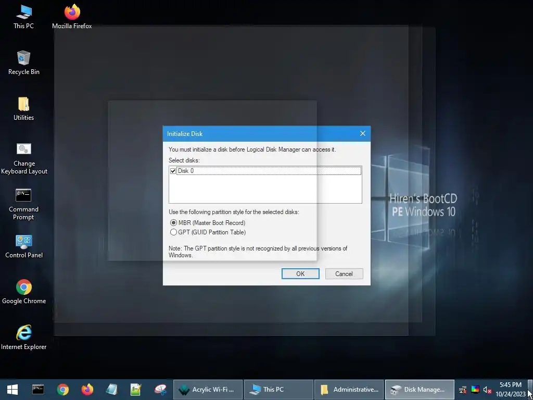
Task: Click Cancel in Initialize Disk dialog
Action: (344, 274)
